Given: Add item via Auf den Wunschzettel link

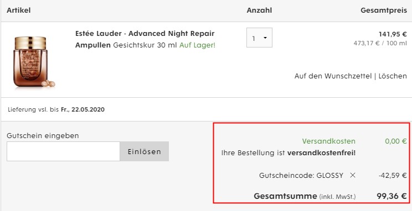Looking at the screenshot, I should [x=333, y=76].
